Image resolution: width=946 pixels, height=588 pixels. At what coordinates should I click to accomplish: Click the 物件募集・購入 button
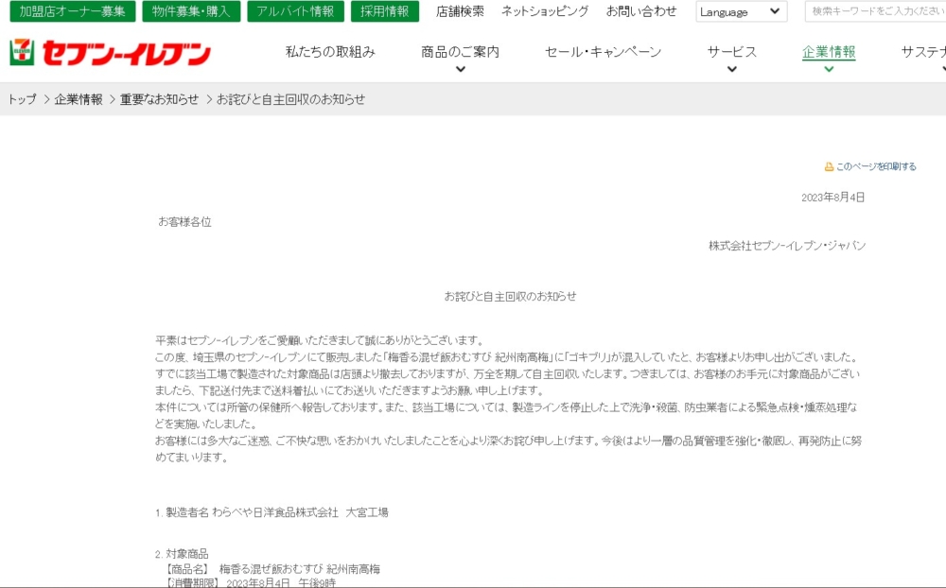tap(191, 11)
